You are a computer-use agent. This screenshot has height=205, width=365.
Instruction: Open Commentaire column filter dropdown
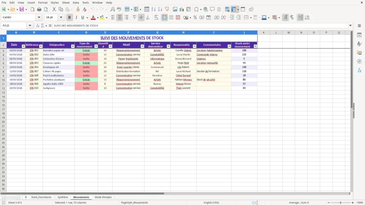229,46
